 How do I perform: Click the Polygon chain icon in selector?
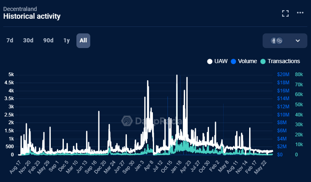(x=279, y=41)
